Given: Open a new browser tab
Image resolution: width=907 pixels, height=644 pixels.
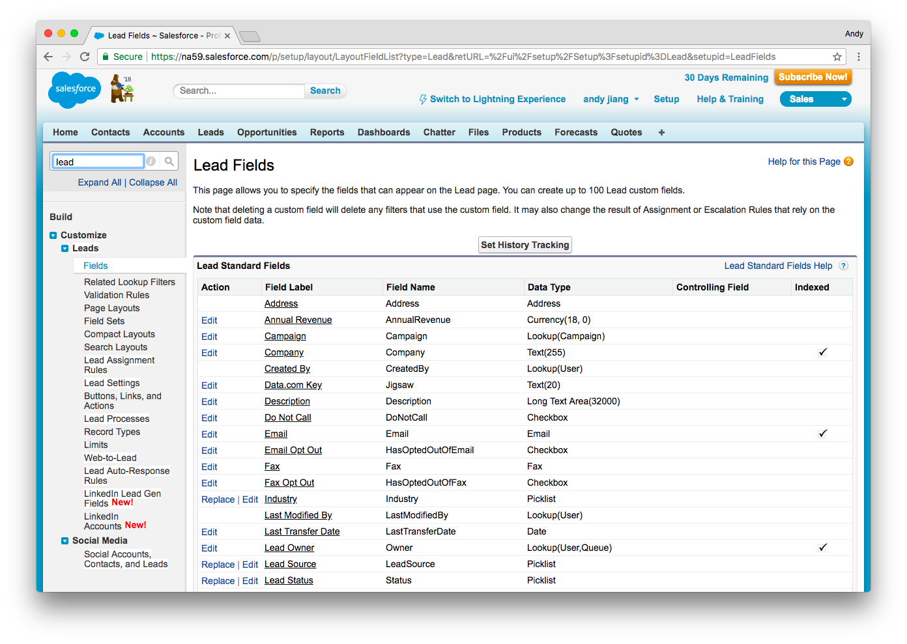Looking at the screenshot, I should [x=250, y=36].
